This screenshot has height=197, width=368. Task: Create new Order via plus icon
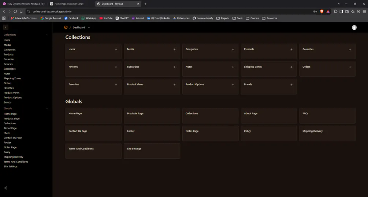pyautogui.click(x=350, y=67)
